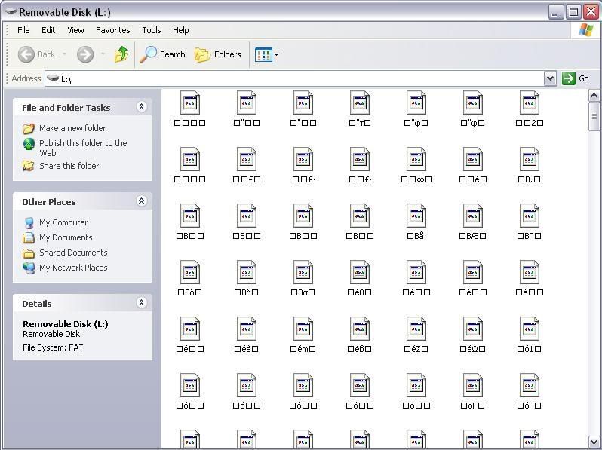Click the scrollbar up arrow
602x450 pixels.
tap(594, 95)
